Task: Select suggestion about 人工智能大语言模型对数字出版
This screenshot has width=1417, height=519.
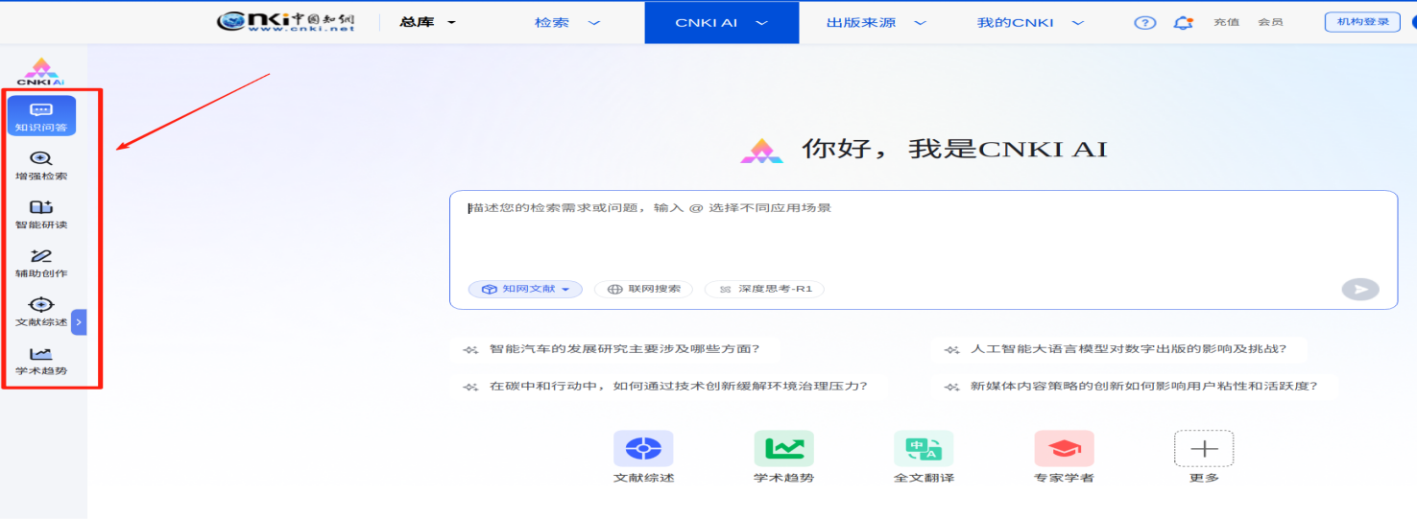Action: (1118, 350)
